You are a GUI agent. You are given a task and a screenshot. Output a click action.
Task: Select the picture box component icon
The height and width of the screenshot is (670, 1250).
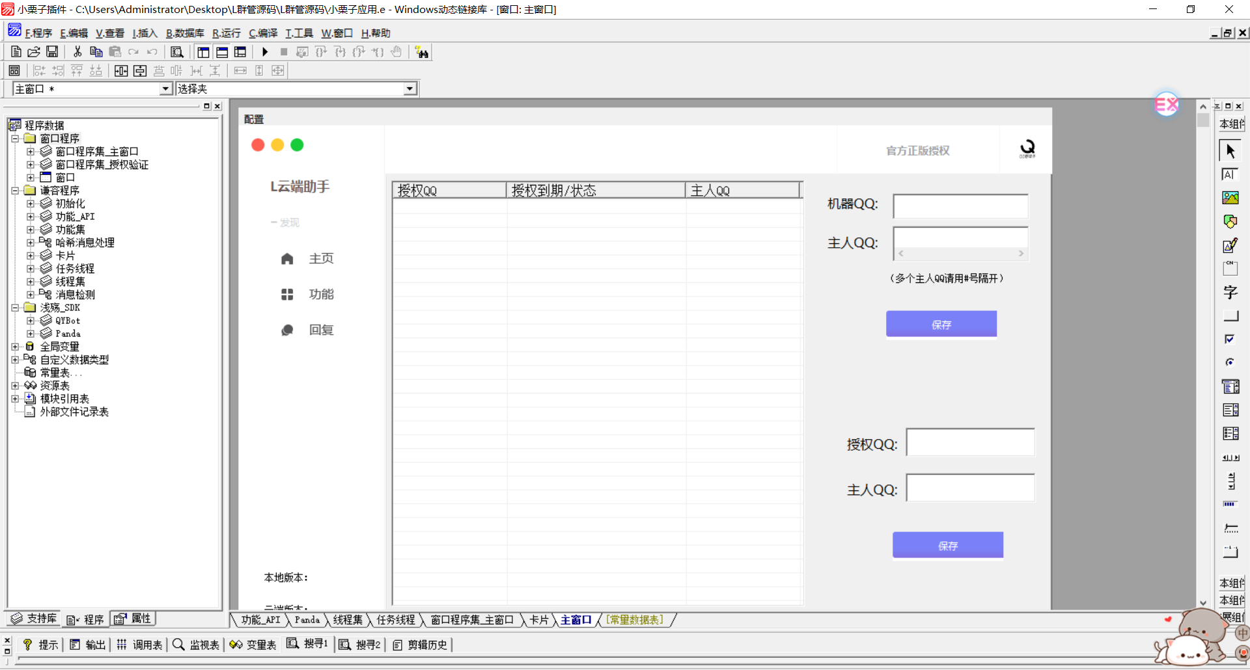[x=1230, y=198]
